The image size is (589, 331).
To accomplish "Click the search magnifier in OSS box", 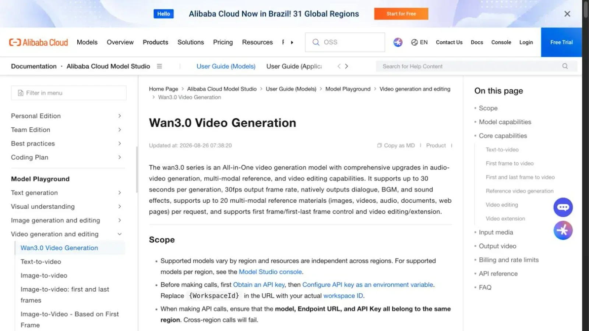I will point(316,42).
